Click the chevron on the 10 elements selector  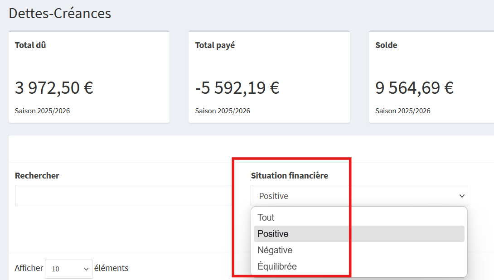(87, 269)
